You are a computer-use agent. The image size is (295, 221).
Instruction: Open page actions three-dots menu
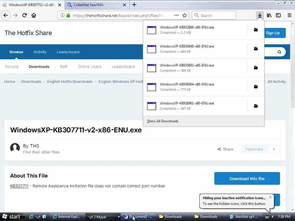pyautogui.click(x=177, y=15)
